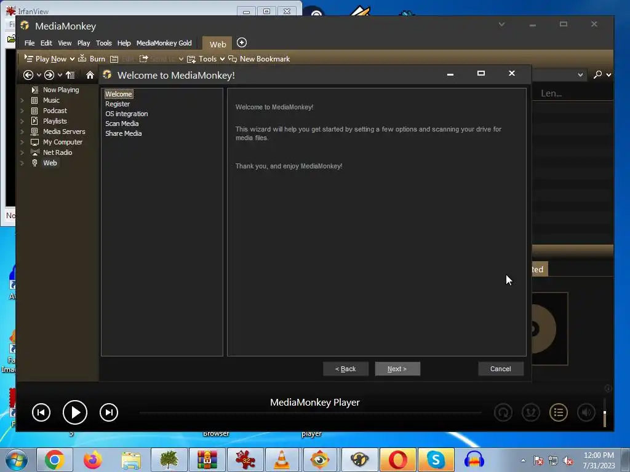Go back with the left arrow navigation icon

pos(28,75)
